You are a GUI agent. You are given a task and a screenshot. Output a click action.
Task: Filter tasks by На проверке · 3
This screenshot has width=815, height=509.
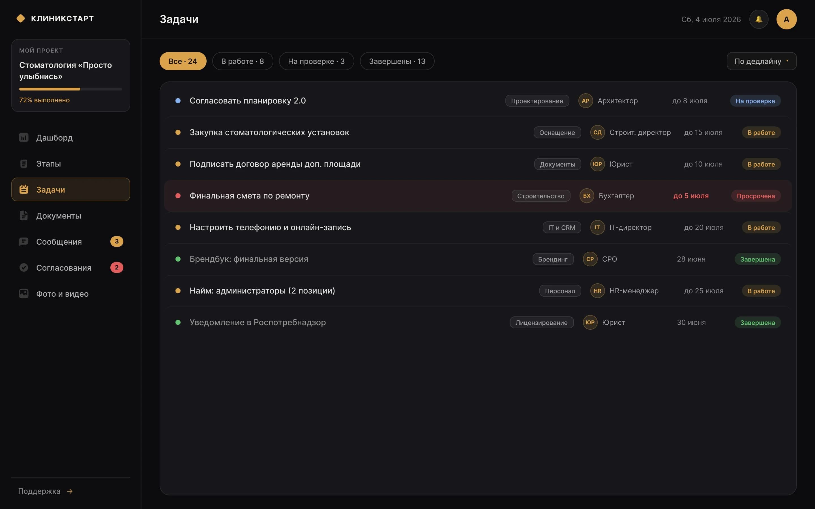click(x=316, y=61)
